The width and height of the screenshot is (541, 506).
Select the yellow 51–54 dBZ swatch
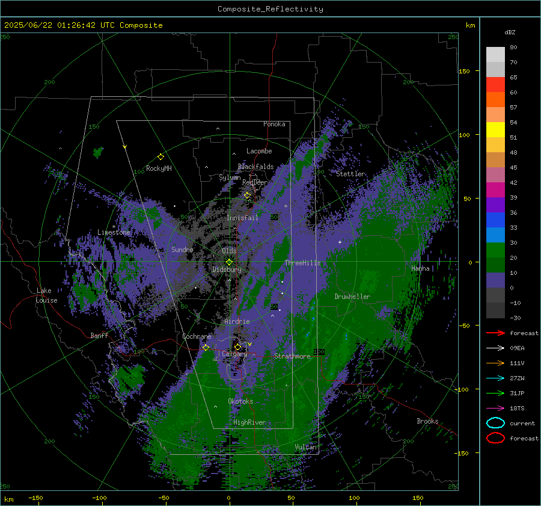coord(495,130)
